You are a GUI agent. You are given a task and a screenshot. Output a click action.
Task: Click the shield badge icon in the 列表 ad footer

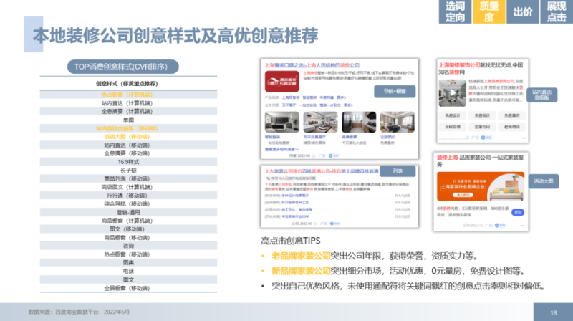click(x=332, y=224)
